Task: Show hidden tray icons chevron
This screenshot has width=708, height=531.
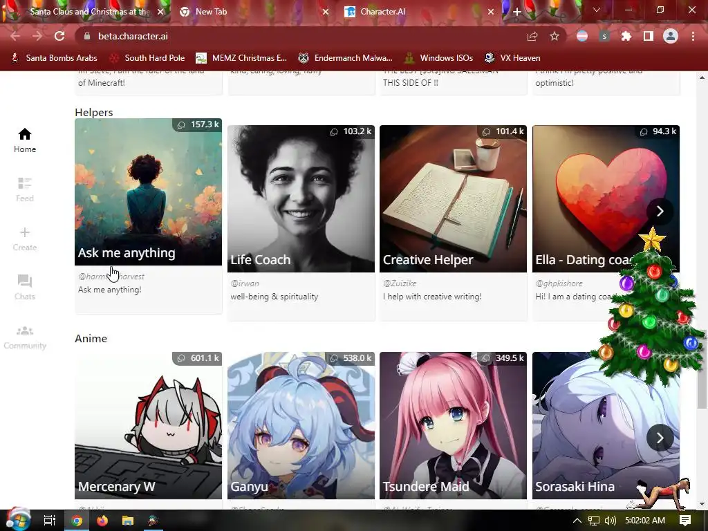Action: pyautogui.click(x=577, y=521)
